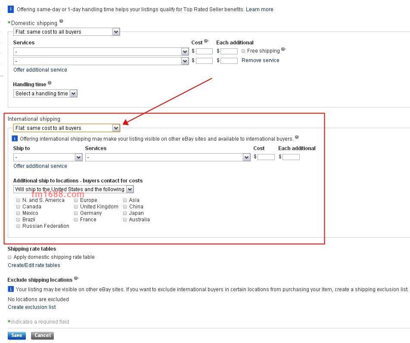The width and height of the screenshot is (410, 343).
Task: Tick the China checkbox
Action: [x=125, y=207]
